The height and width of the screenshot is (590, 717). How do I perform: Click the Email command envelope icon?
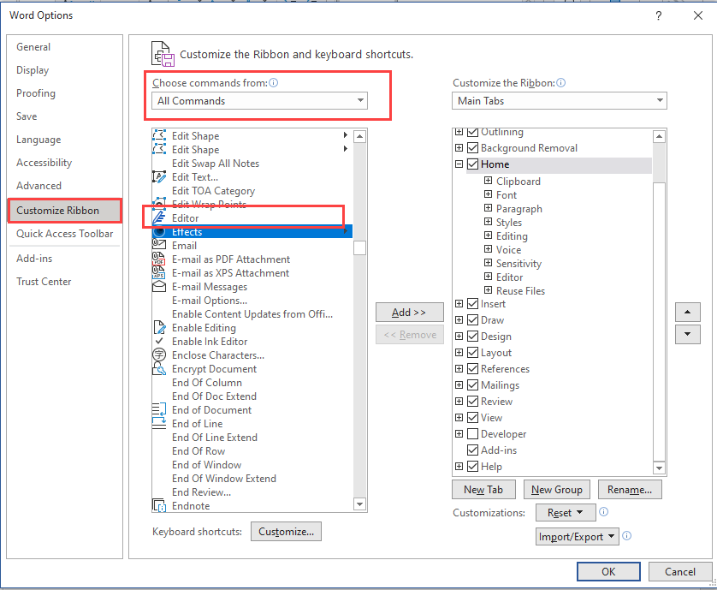pyautogui.click(x=158, y=246)
